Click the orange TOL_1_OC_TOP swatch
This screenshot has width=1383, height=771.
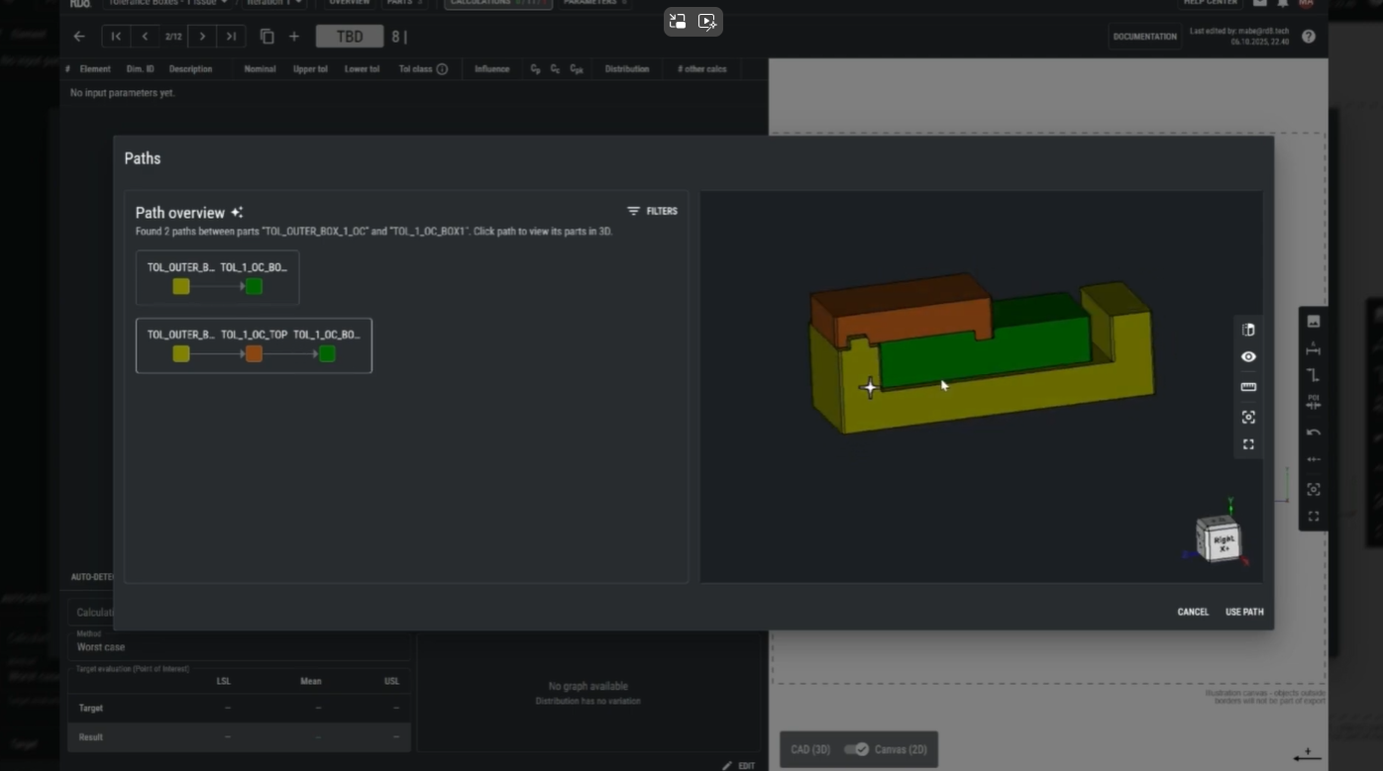(254, 353)
